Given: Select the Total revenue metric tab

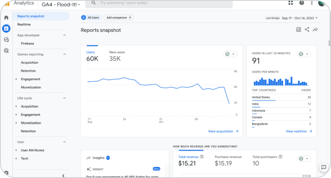Looking at the screenshot, I should 191,160.
